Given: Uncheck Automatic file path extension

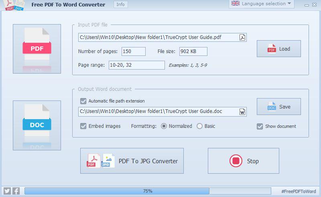Looking at the screenshot, I should coord(83,101).
